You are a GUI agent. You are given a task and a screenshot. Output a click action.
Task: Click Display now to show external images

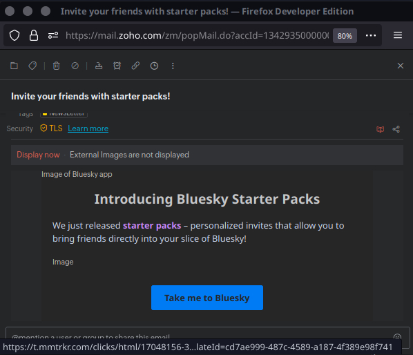(x=38, y=155)
